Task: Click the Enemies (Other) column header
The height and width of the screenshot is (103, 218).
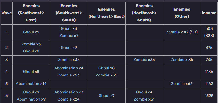Action: tap(182, 13)
